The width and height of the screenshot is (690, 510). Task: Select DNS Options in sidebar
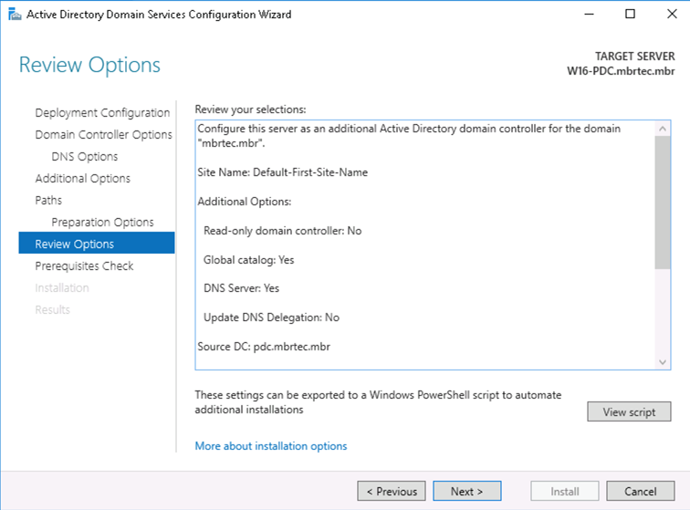[85, 156]
